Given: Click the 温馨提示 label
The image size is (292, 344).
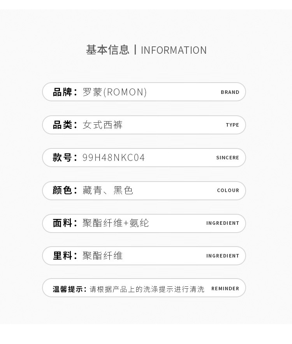Looking at the screenshot, I should click(69, 289).
